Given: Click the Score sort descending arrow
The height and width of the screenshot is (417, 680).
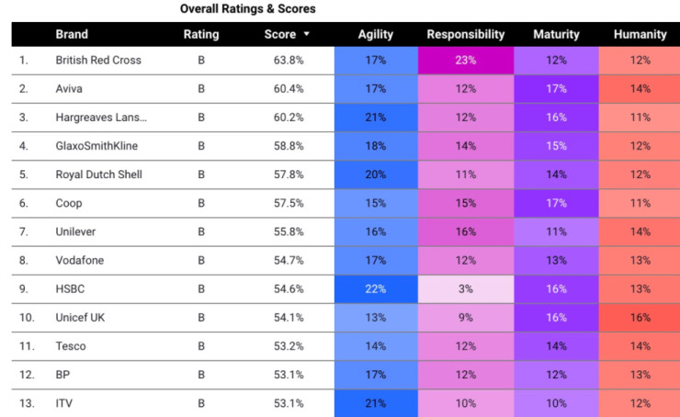Looking at the screenshot, I should [x=307, y=35].
